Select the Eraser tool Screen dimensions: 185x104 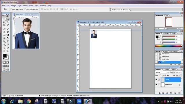4,35
